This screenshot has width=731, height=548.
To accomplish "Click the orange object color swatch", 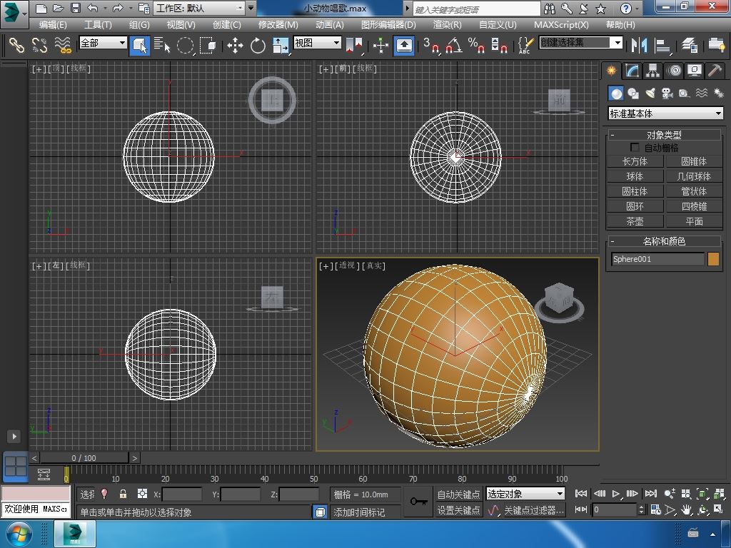I will point(713,259).
